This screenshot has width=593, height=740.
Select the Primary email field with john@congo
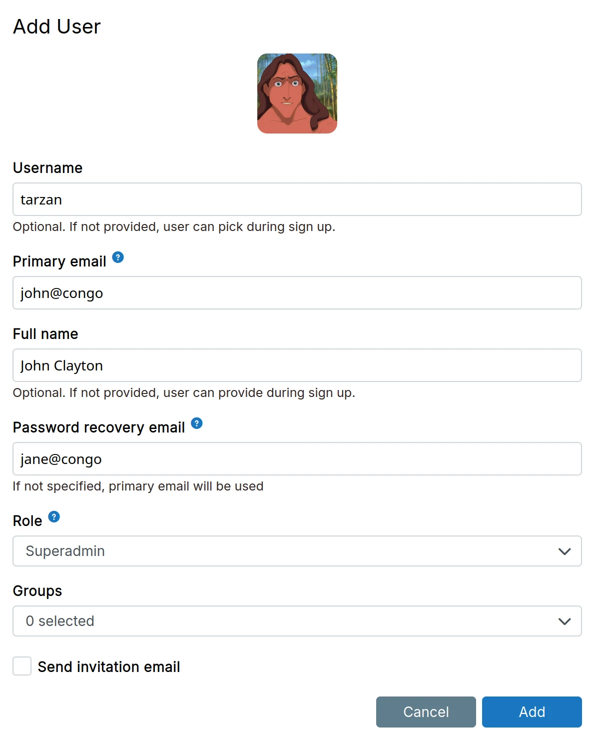[x=297, y=293]
